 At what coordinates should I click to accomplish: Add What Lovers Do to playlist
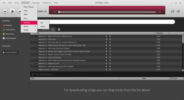[106, 45]
